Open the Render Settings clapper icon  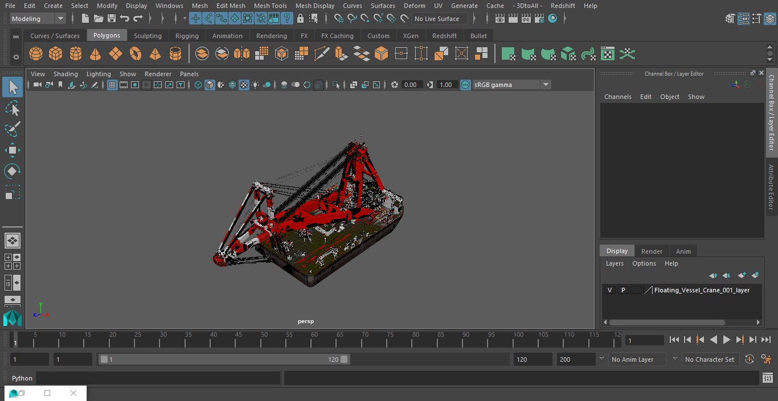(x=539, y=19)
